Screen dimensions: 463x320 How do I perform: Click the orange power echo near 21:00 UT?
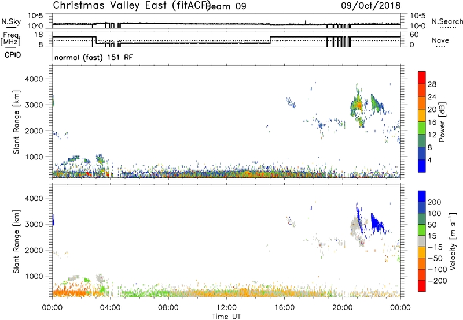pos(359,105)
